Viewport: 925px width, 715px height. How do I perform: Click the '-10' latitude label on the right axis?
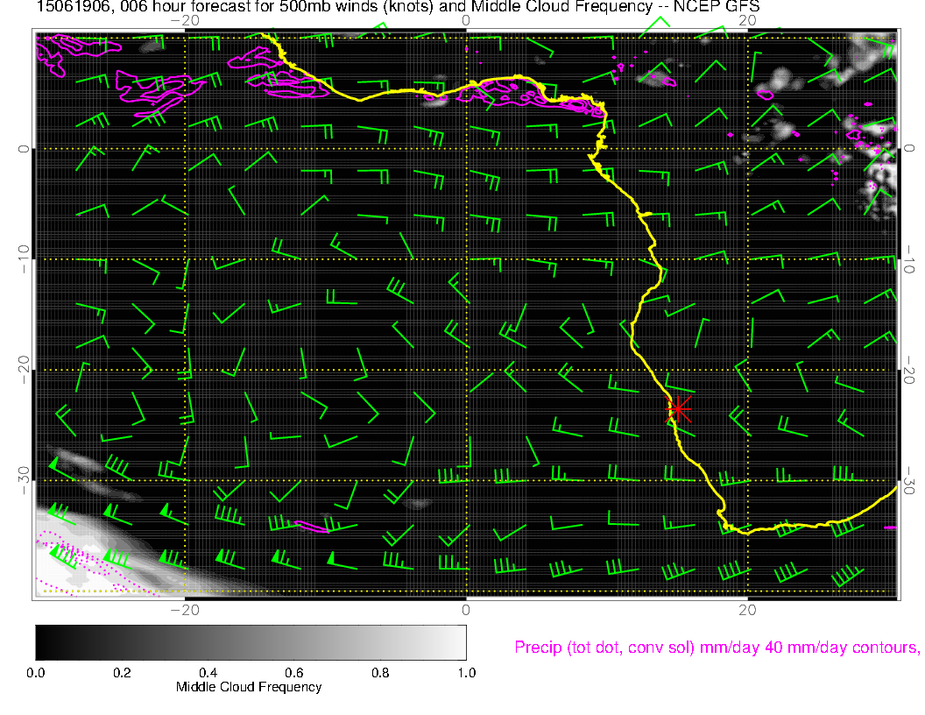pyautogui.click(x=909, y=258)
